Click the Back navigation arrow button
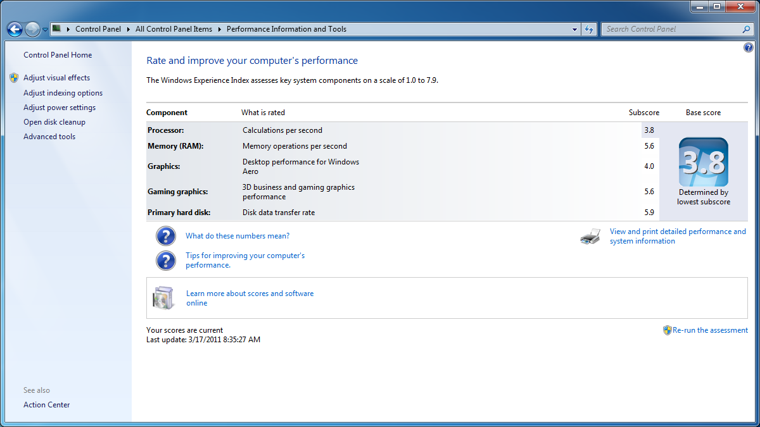 [x=15, y=29]
